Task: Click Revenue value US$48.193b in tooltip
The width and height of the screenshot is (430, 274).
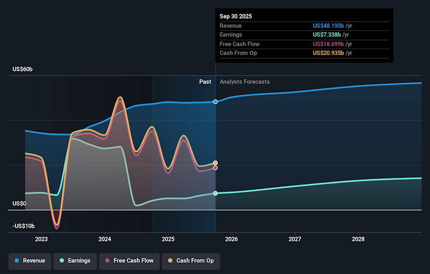Action: [328, 26]
